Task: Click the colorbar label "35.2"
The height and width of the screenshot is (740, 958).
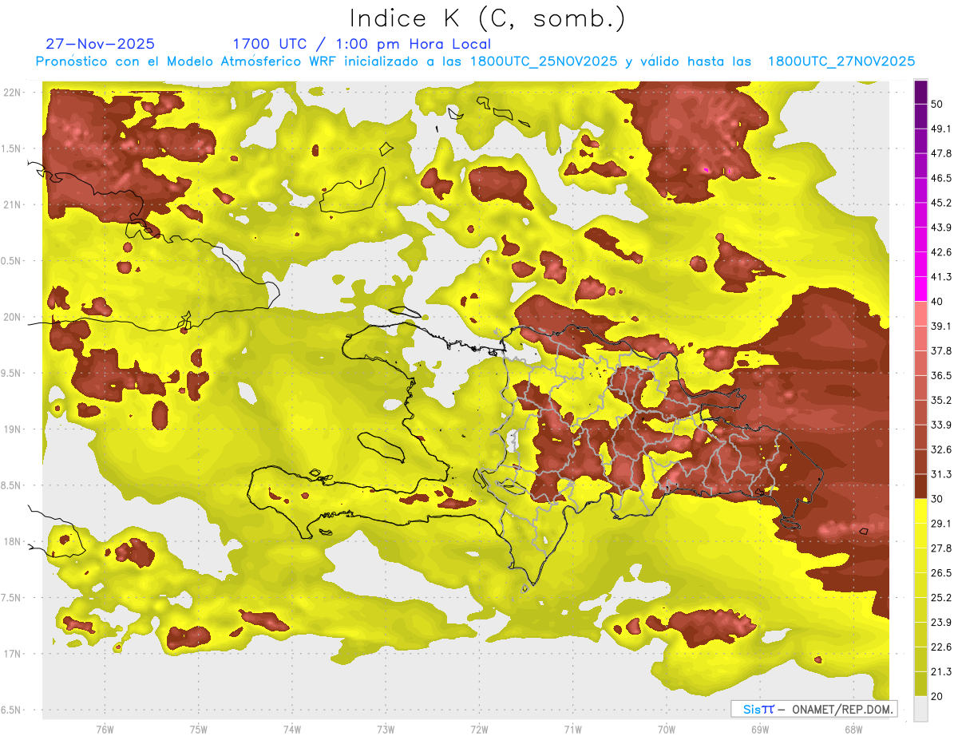Action: tap(941, 400)
